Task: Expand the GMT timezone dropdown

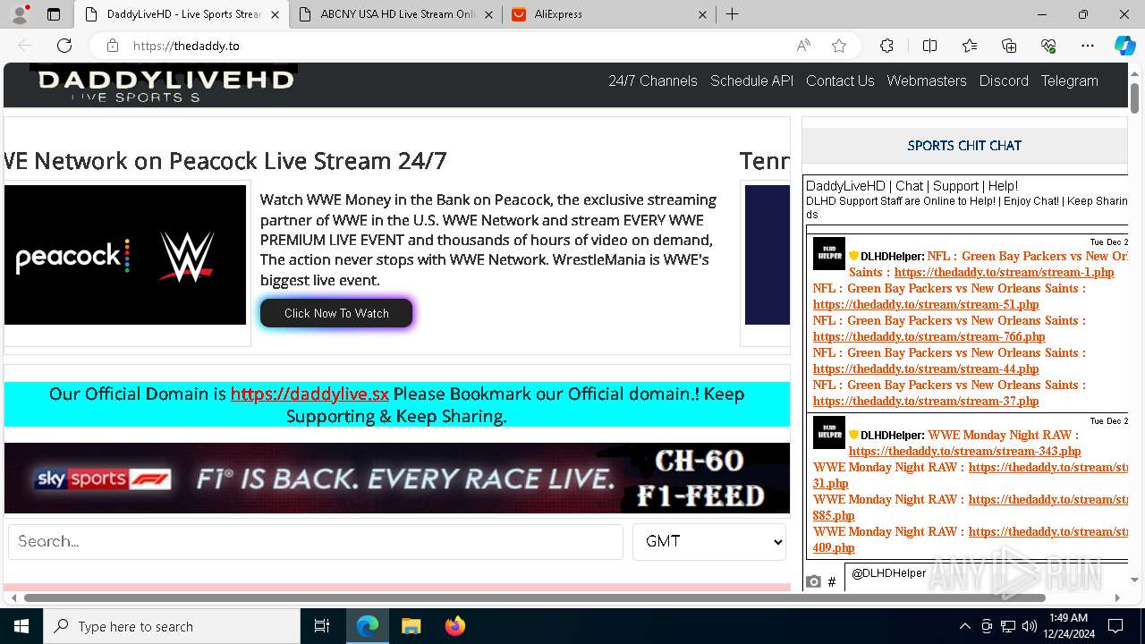Action: coord(709,542)
